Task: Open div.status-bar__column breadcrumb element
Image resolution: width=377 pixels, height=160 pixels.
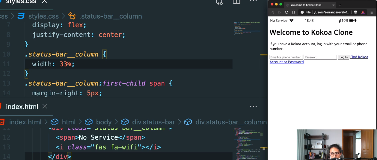Action: click(x=231, y=122)
